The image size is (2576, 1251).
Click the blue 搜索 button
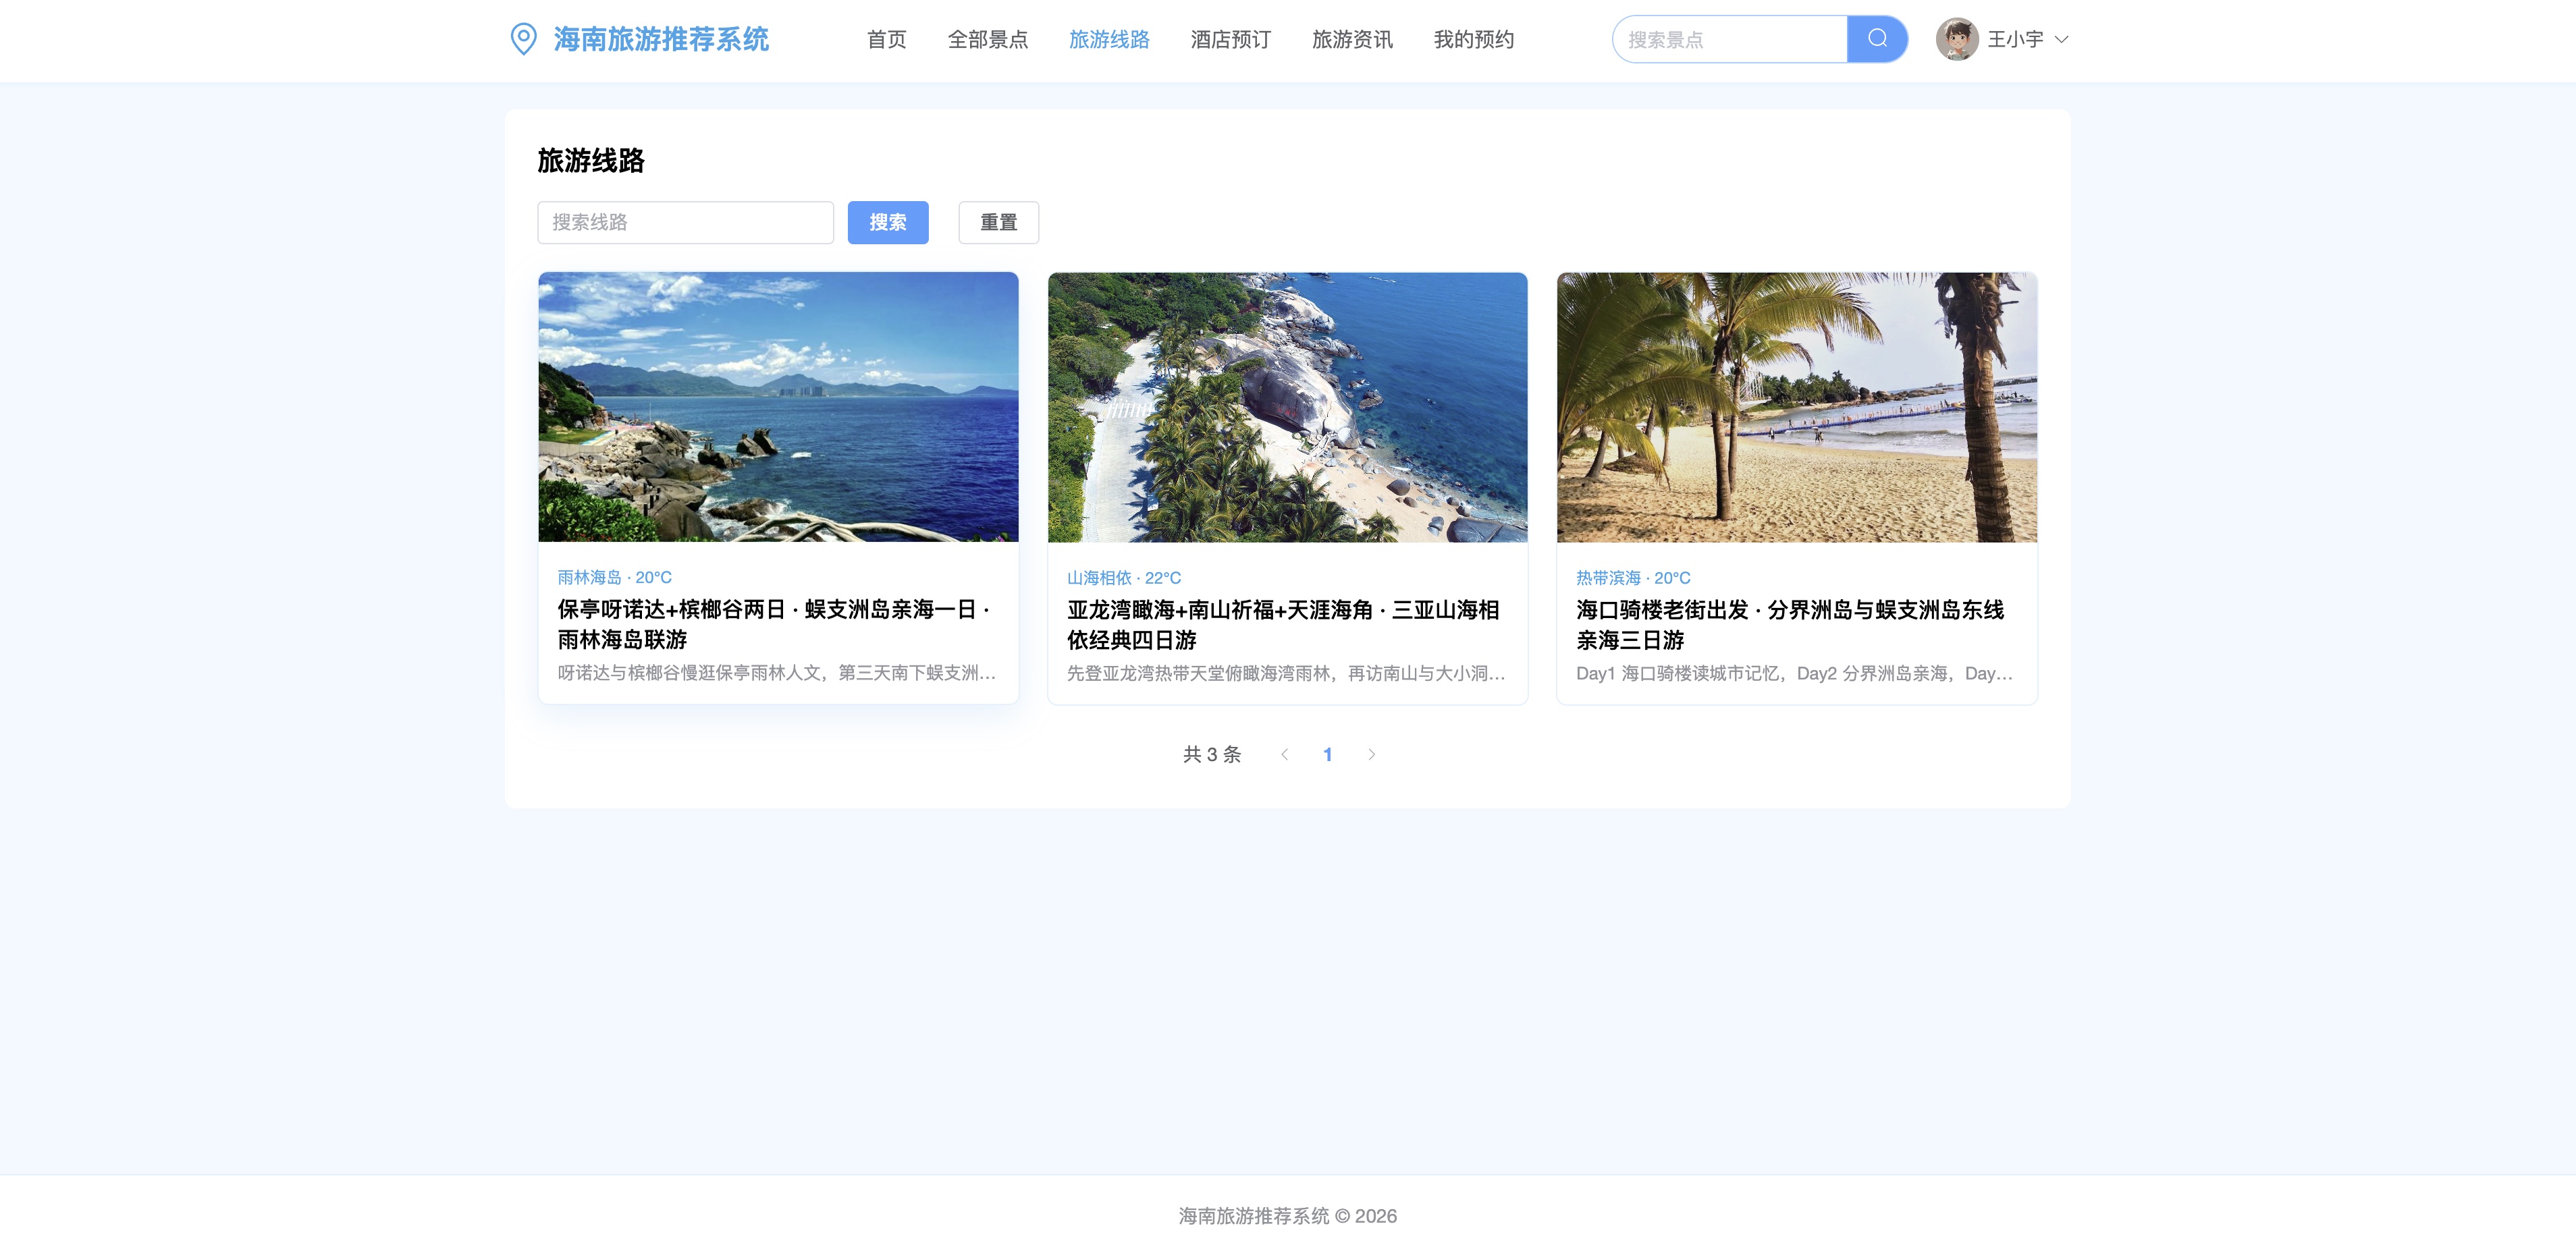(887, 222)
